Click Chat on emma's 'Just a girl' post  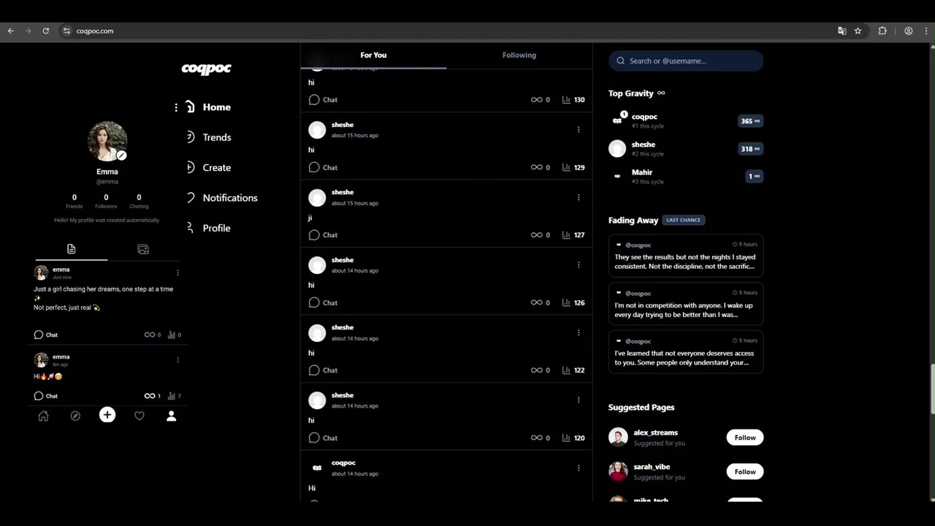[x=45, y=335]
